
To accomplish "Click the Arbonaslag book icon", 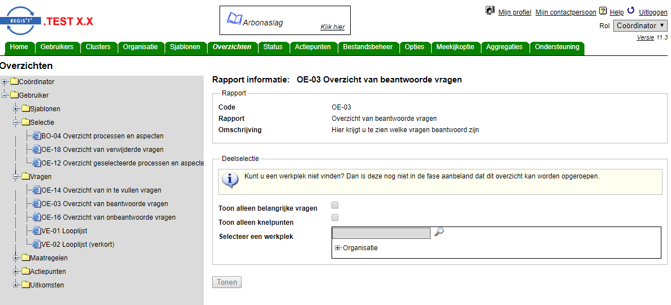I will (234, 19).
